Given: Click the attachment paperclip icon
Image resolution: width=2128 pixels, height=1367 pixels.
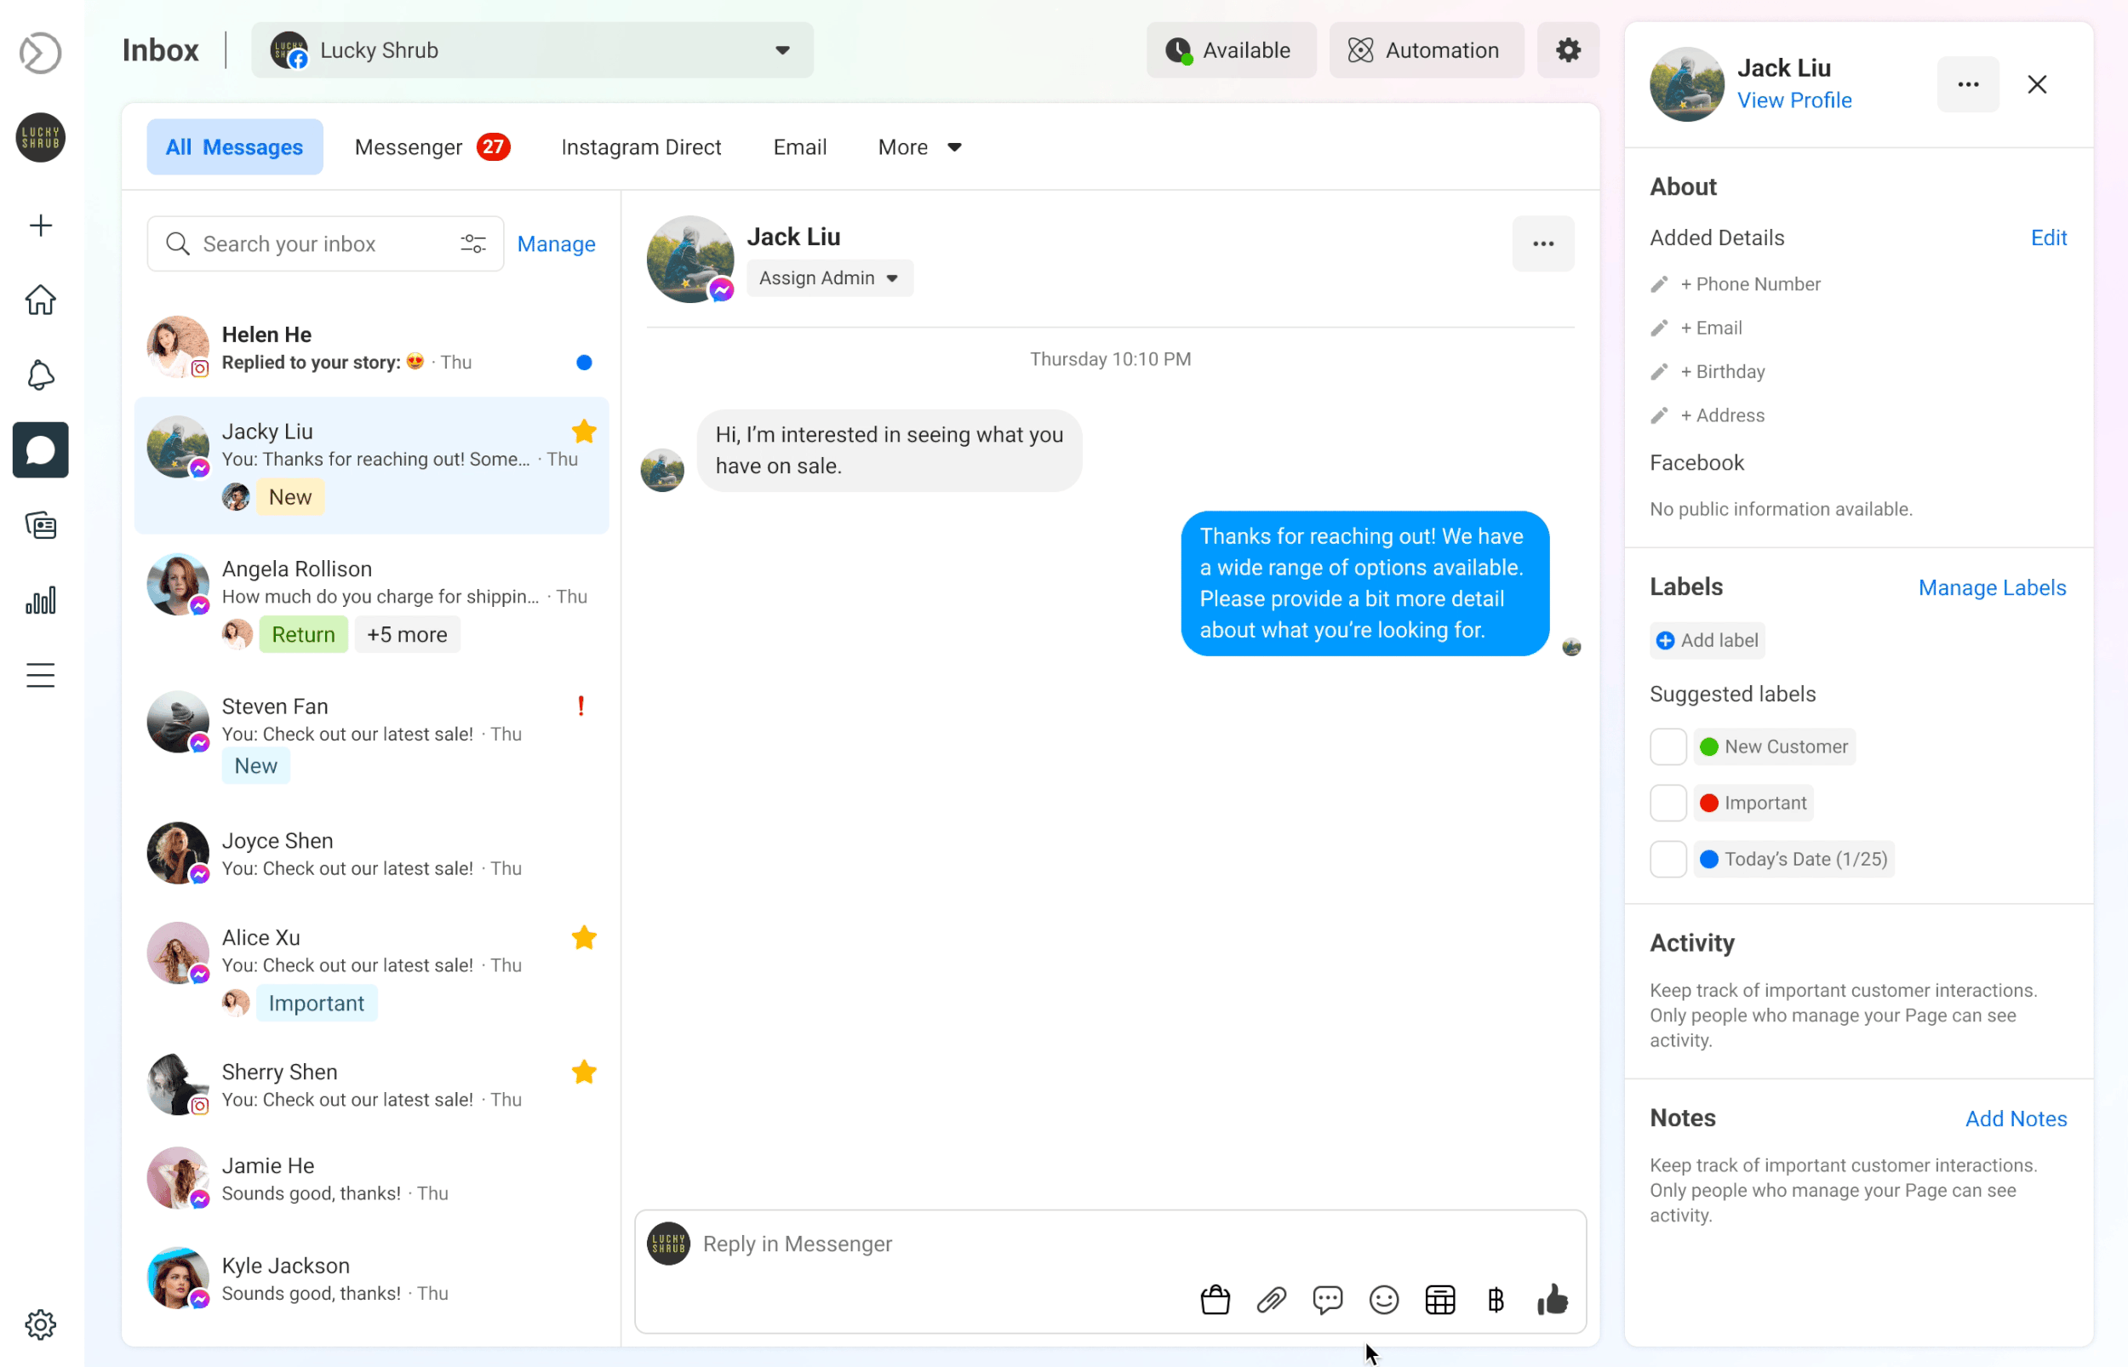Looking at the screenshot, I should click(1271, 1300).
